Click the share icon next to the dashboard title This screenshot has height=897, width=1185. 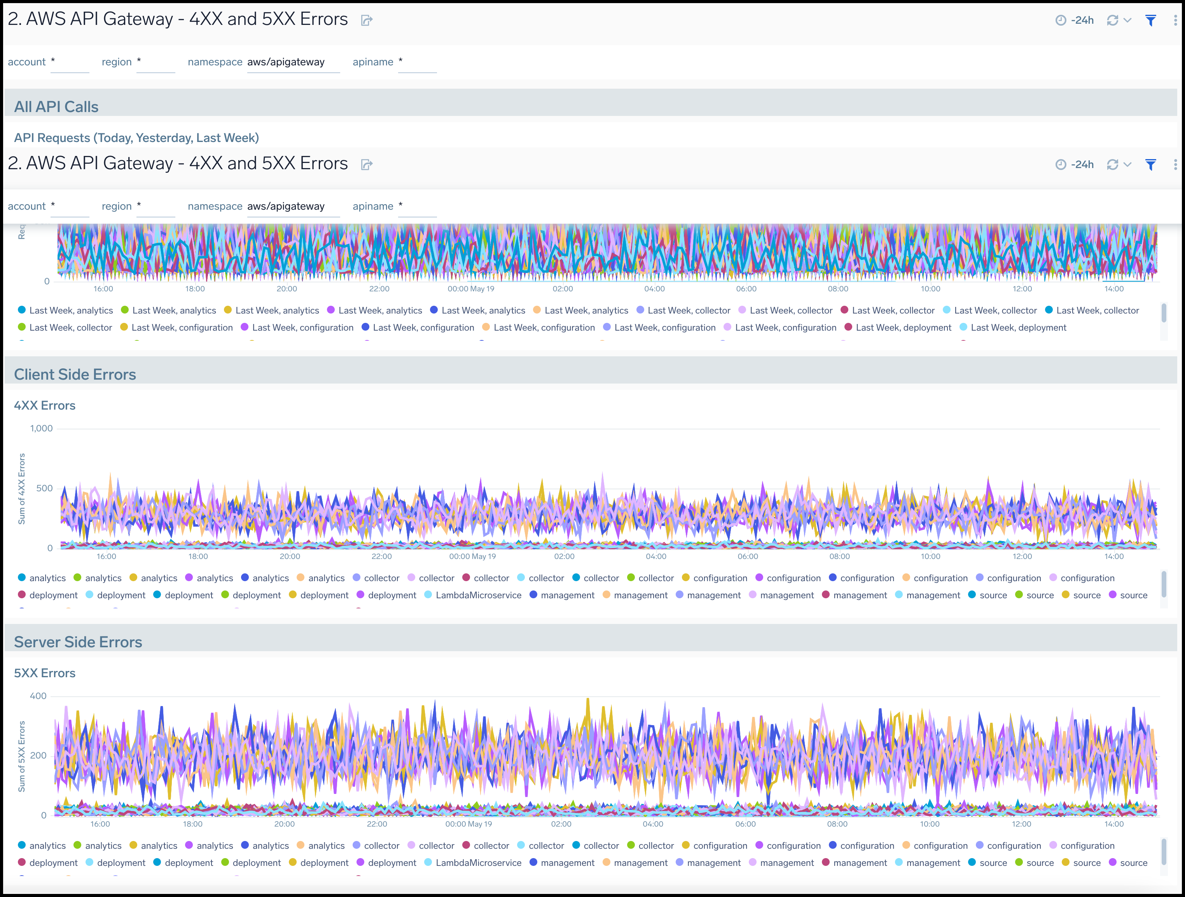coord(367,19)
